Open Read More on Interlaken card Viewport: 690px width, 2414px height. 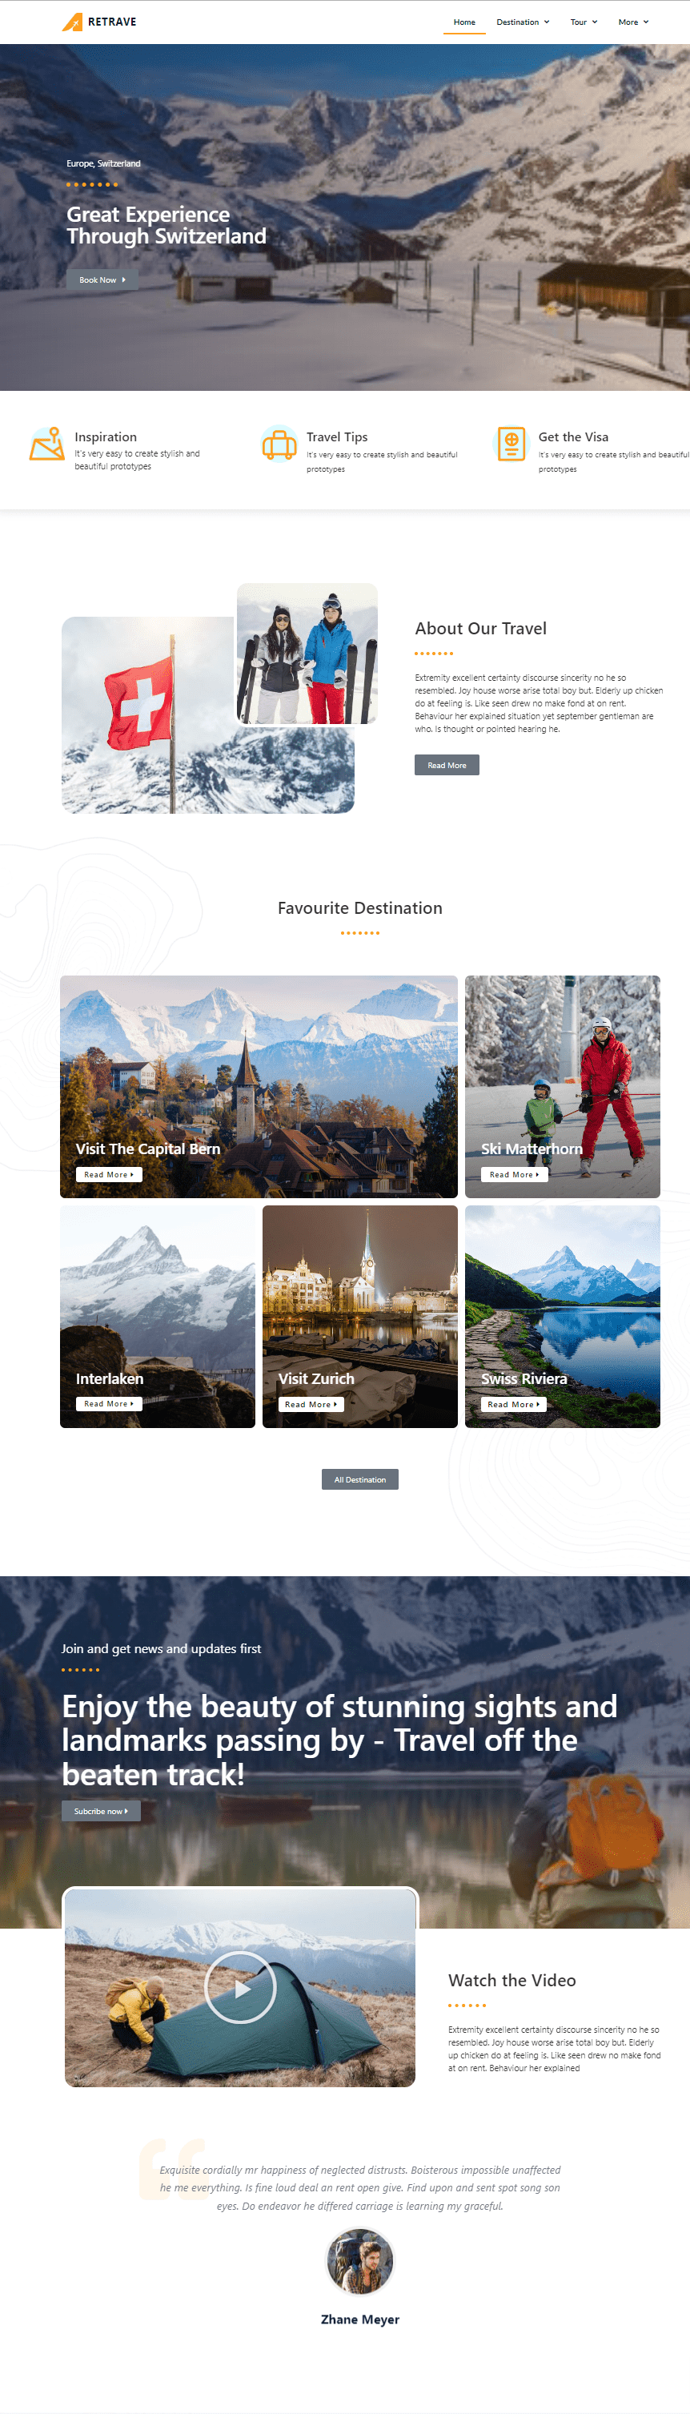tap(109, 1404)
